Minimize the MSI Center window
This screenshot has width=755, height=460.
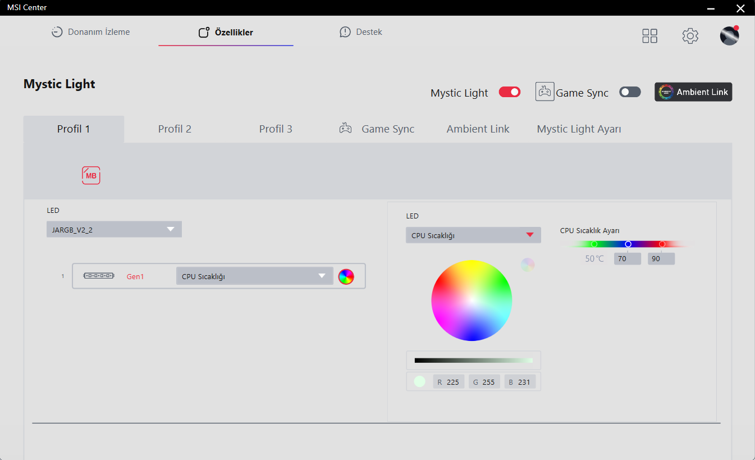711,8
